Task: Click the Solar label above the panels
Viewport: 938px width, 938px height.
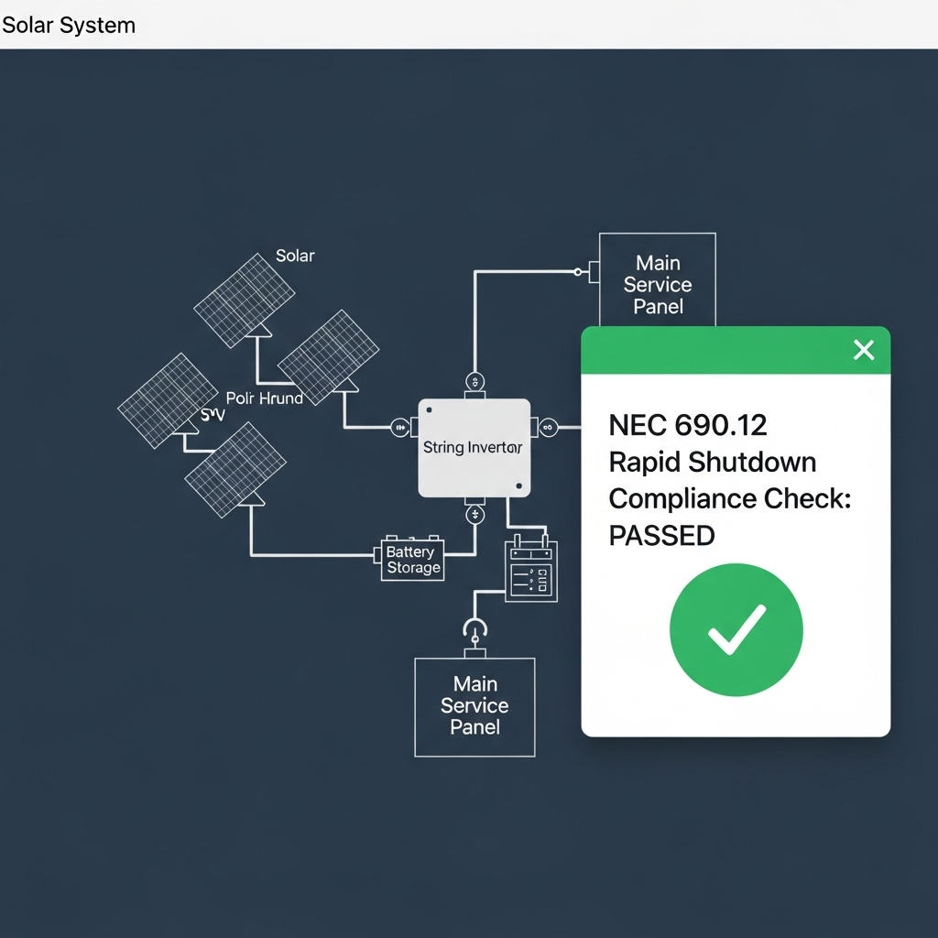Action: coord(295,256)
